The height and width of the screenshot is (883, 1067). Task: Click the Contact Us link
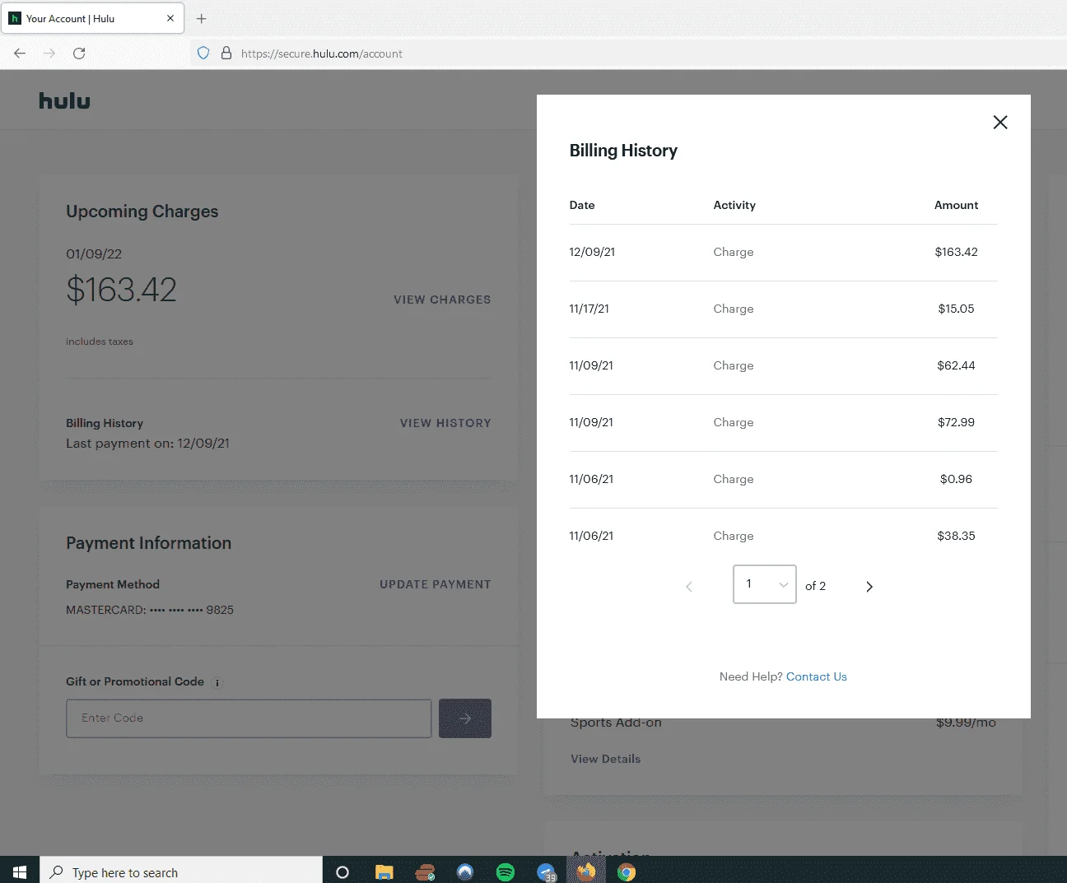[817, 676]
